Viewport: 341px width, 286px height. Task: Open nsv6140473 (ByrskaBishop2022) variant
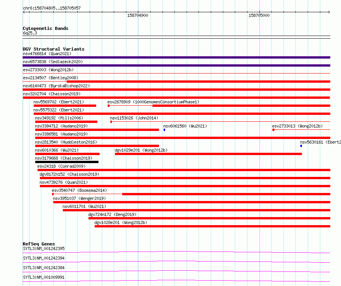pyautogui.click(x=56, y=86)
